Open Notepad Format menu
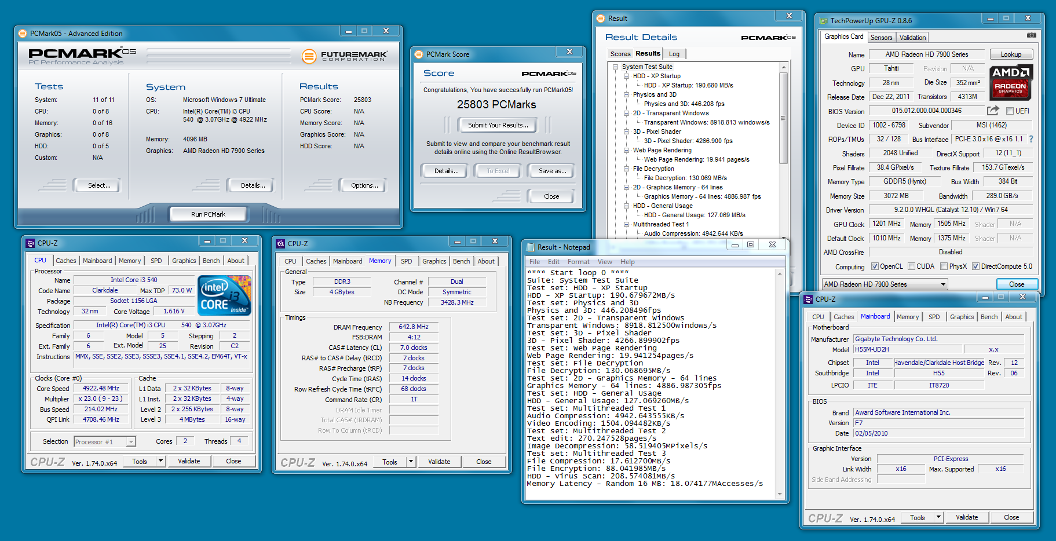This screenshot has width=1056, height=541. 578,262
